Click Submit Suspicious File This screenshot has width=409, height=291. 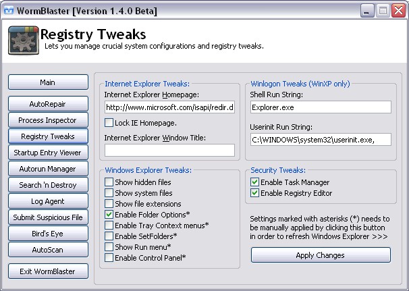tap(48, 217)
